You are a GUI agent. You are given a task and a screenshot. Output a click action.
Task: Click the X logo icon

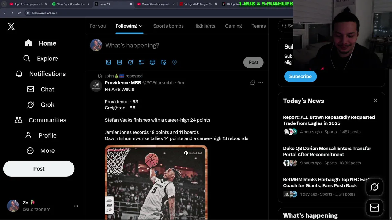pos(11,26)
